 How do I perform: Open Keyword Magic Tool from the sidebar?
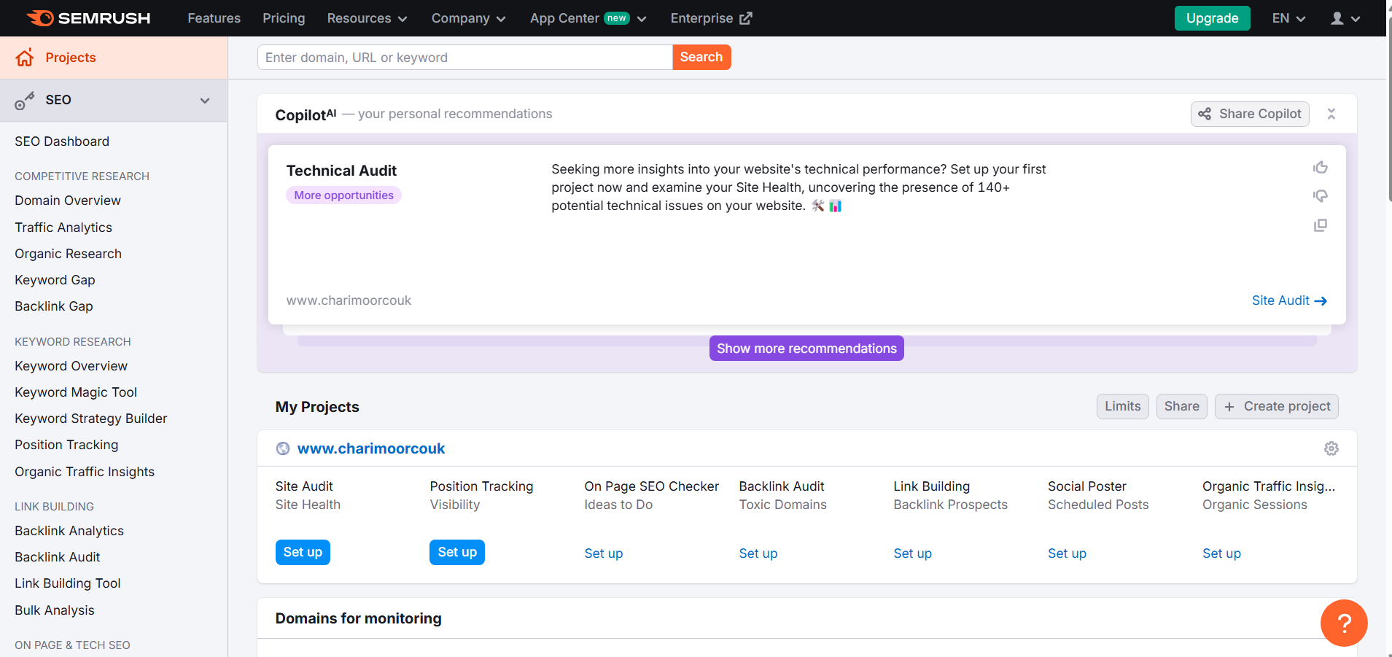[76, 392]
